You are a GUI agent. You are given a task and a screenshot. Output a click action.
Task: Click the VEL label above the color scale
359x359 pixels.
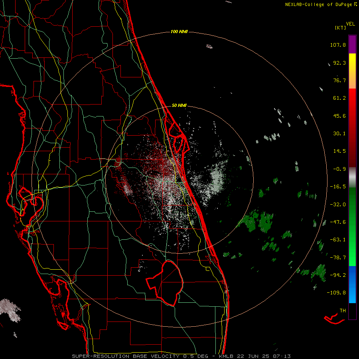pyautogui.click(x=350, y=24)
